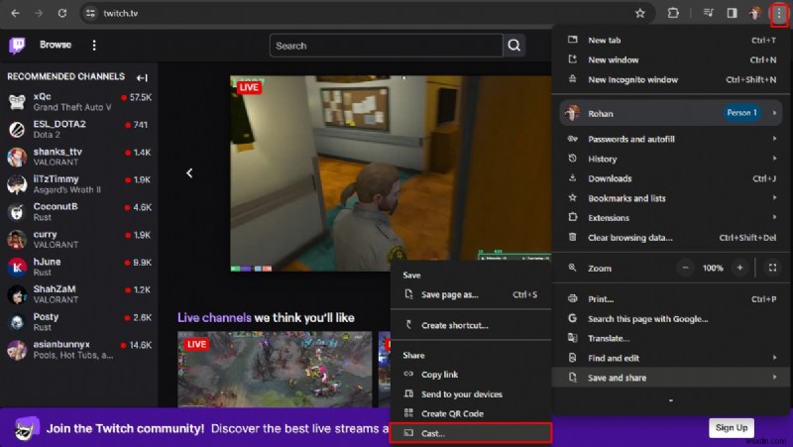Choose Translate from the menu
The height and width of the screenshot is (447, 793).
coord(672,338)
